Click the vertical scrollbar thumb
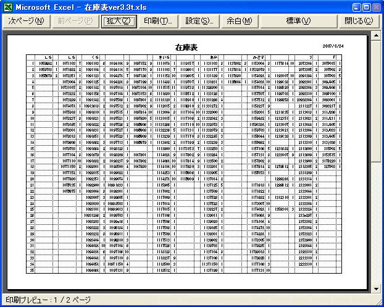 point(376,99)
